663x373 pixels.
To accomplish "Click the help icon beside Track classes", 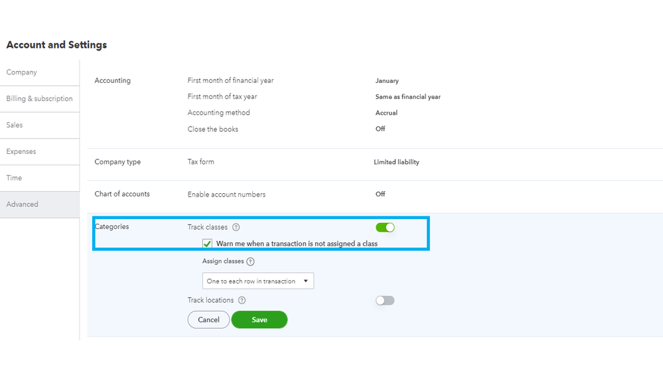I will click(x=236, y=228).
